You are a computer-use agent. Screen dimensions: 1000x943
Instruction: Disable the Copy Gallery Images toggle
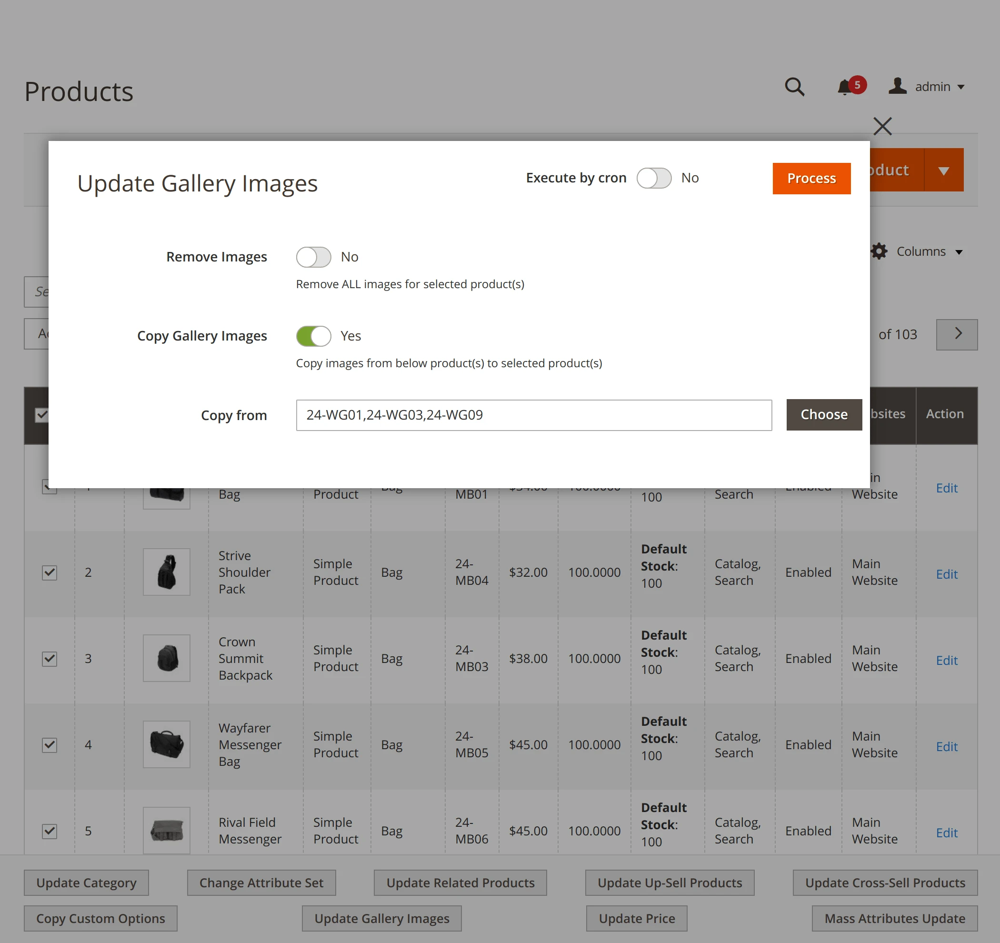[x=313, y=336]
